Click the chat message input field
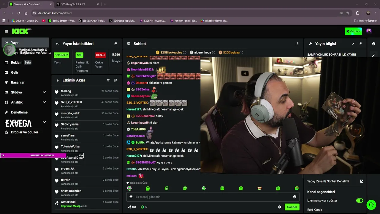Screen dimensions: 380x214 (x=213, y=197)
